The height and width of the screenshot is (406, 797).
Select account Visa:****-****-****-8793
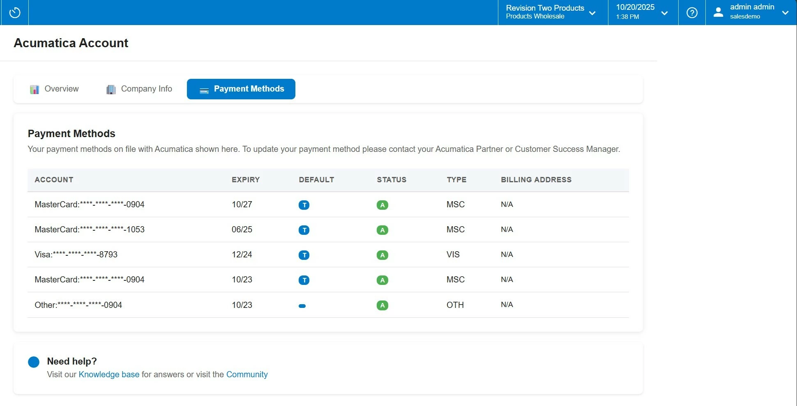[76, 255]
